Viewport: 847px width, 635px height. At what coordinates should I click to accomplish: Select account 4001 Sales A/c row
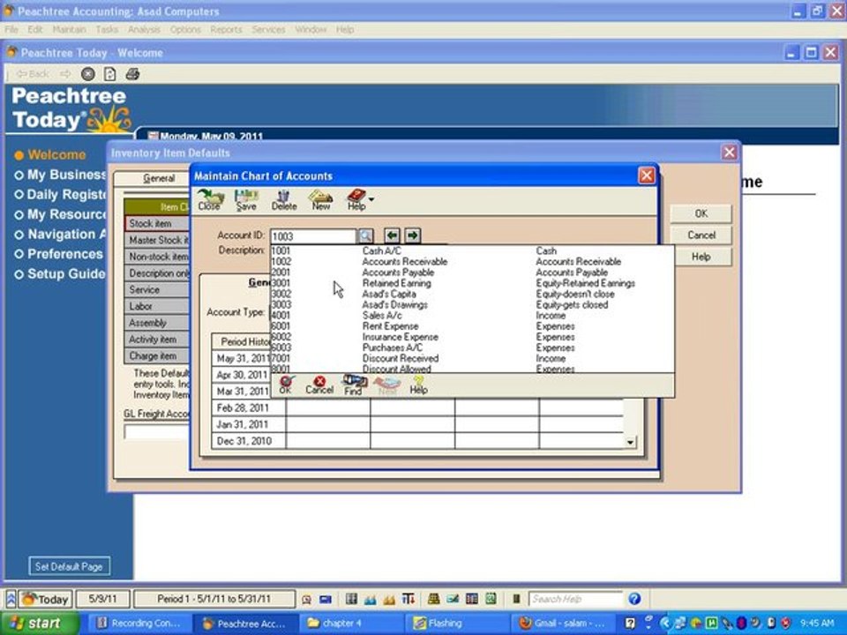(x=472, y=316)
